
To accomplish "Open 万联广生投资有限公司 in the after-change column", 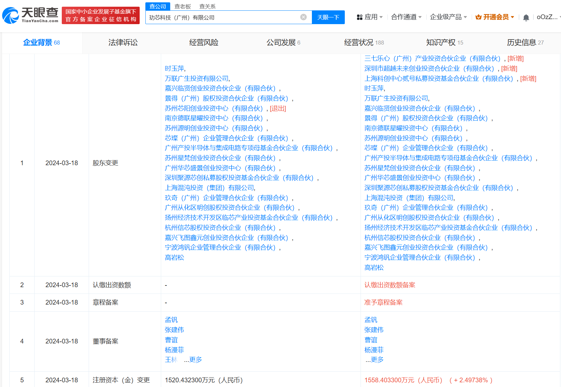I will point(396,99).
